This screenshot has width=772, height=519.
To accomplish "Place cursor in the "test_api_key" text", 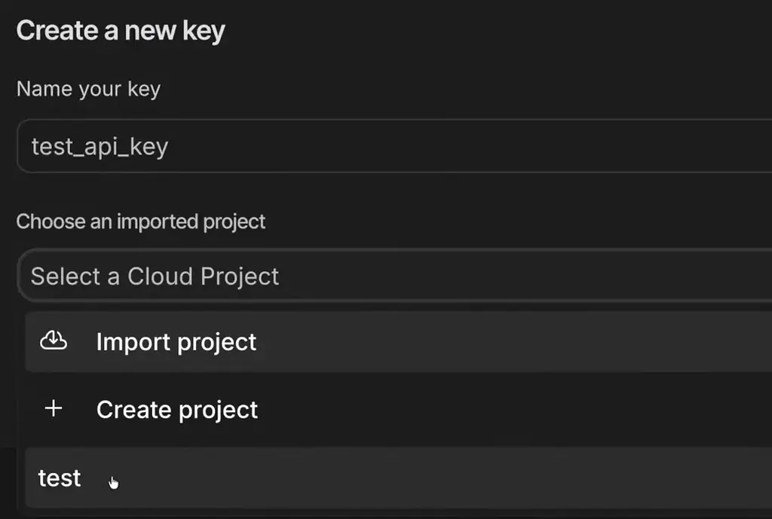I will pos(100,146).
